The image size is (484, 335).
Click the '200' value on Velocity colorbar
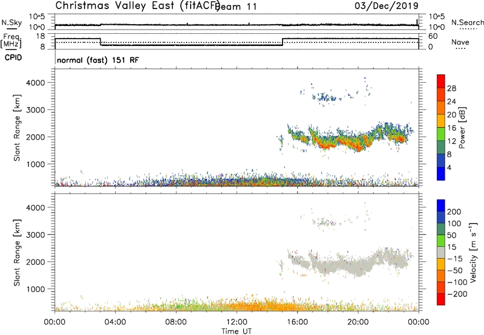(454, 212)
